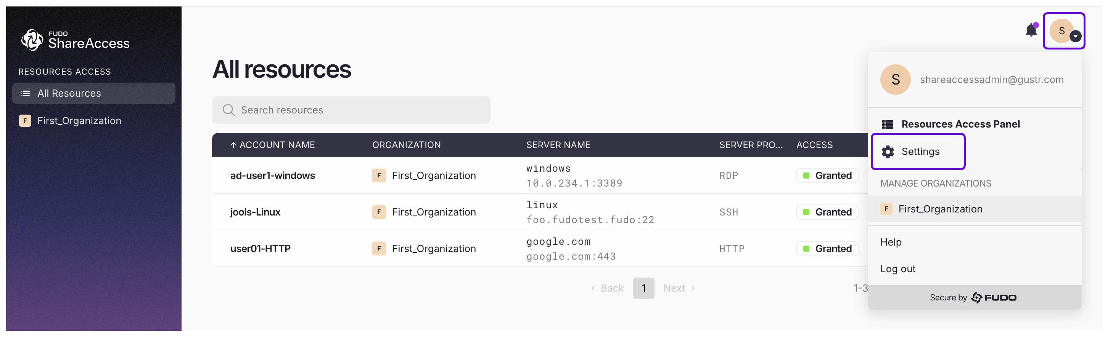Image resolution: width=1108 pixels, height=340 pixels.
Task: Click the Server Name column header
Action: point(558,145)
